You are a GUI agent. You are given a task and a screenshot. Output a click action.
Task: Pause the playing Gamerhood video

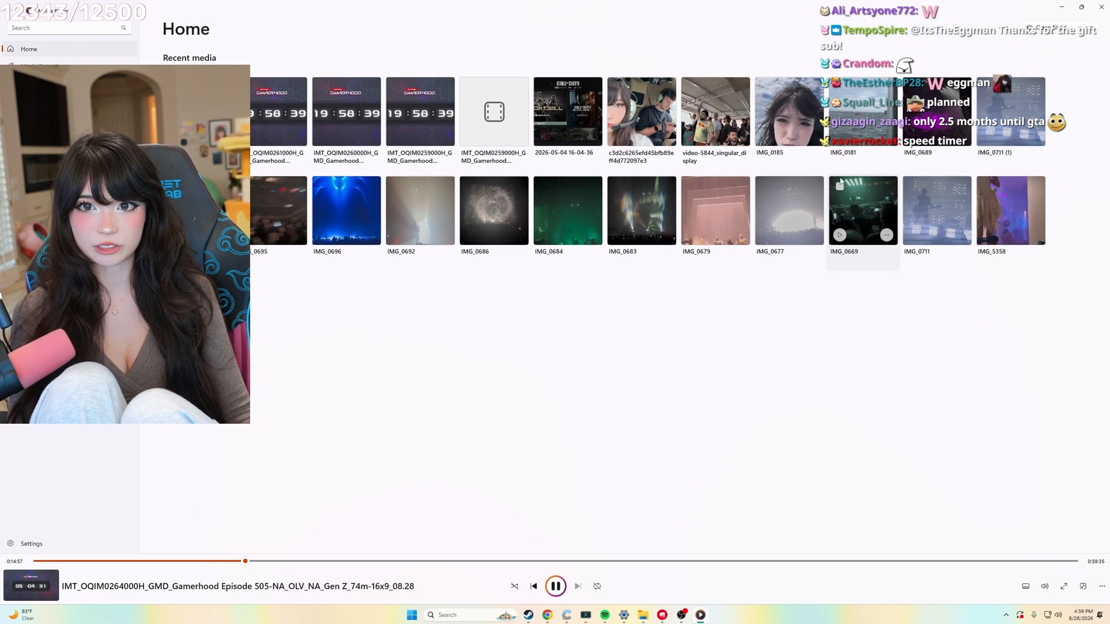[555, 586]
